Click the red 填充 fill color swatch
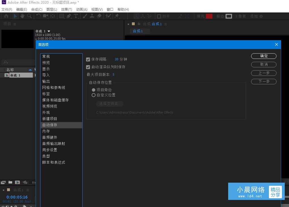 point(209,16)
